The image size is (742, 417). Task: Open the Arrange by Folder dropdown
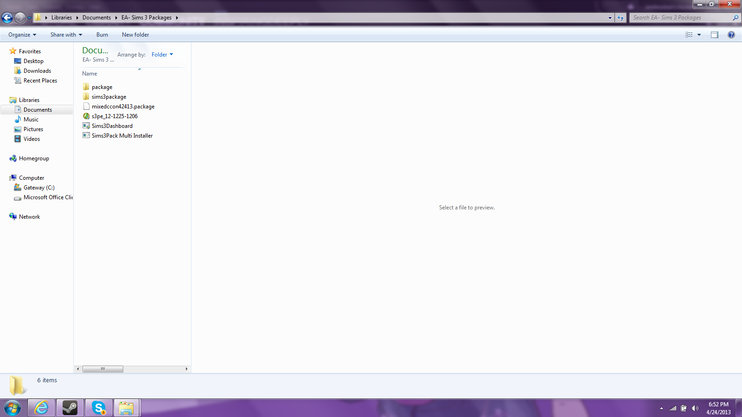pyautogui.click(x=162, y=55)
